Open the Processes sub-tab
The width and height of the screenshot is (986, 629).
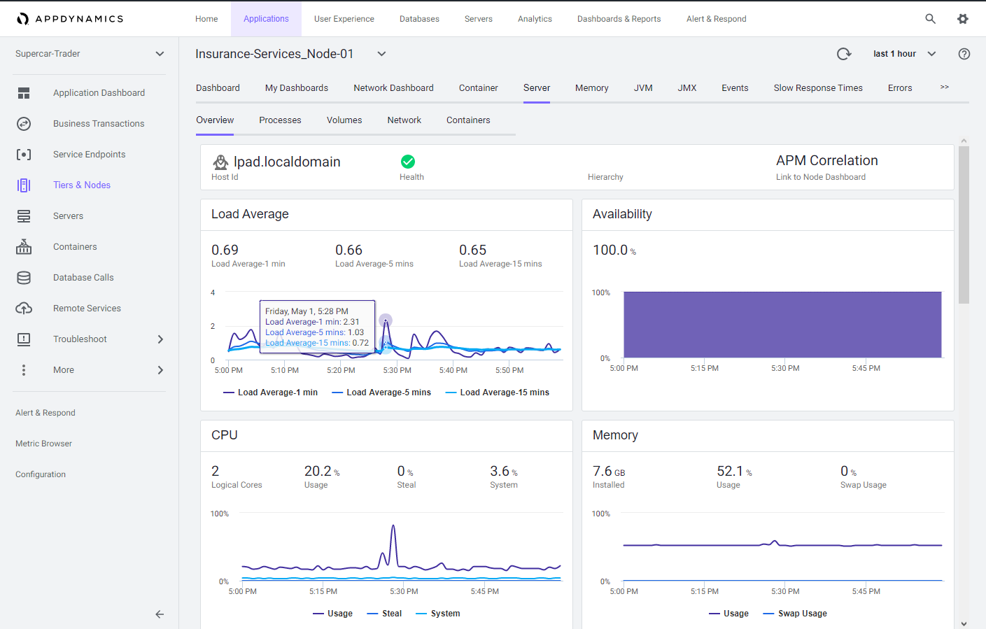pyautogui.click(x=280, y=120)
